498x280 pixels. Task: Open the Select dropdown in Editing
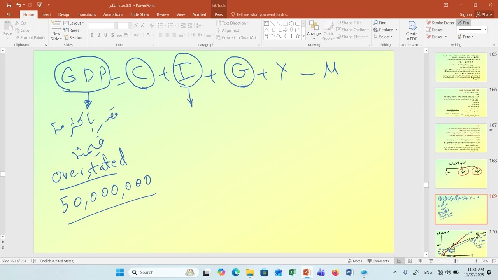tap(383, 37)
